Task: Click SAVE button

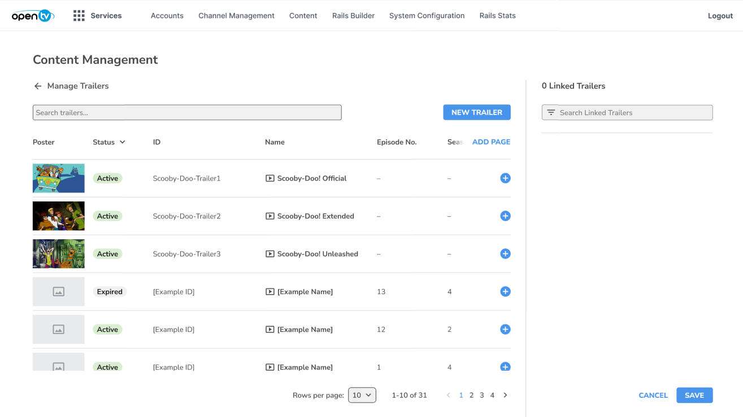Action: coord(694,396)
